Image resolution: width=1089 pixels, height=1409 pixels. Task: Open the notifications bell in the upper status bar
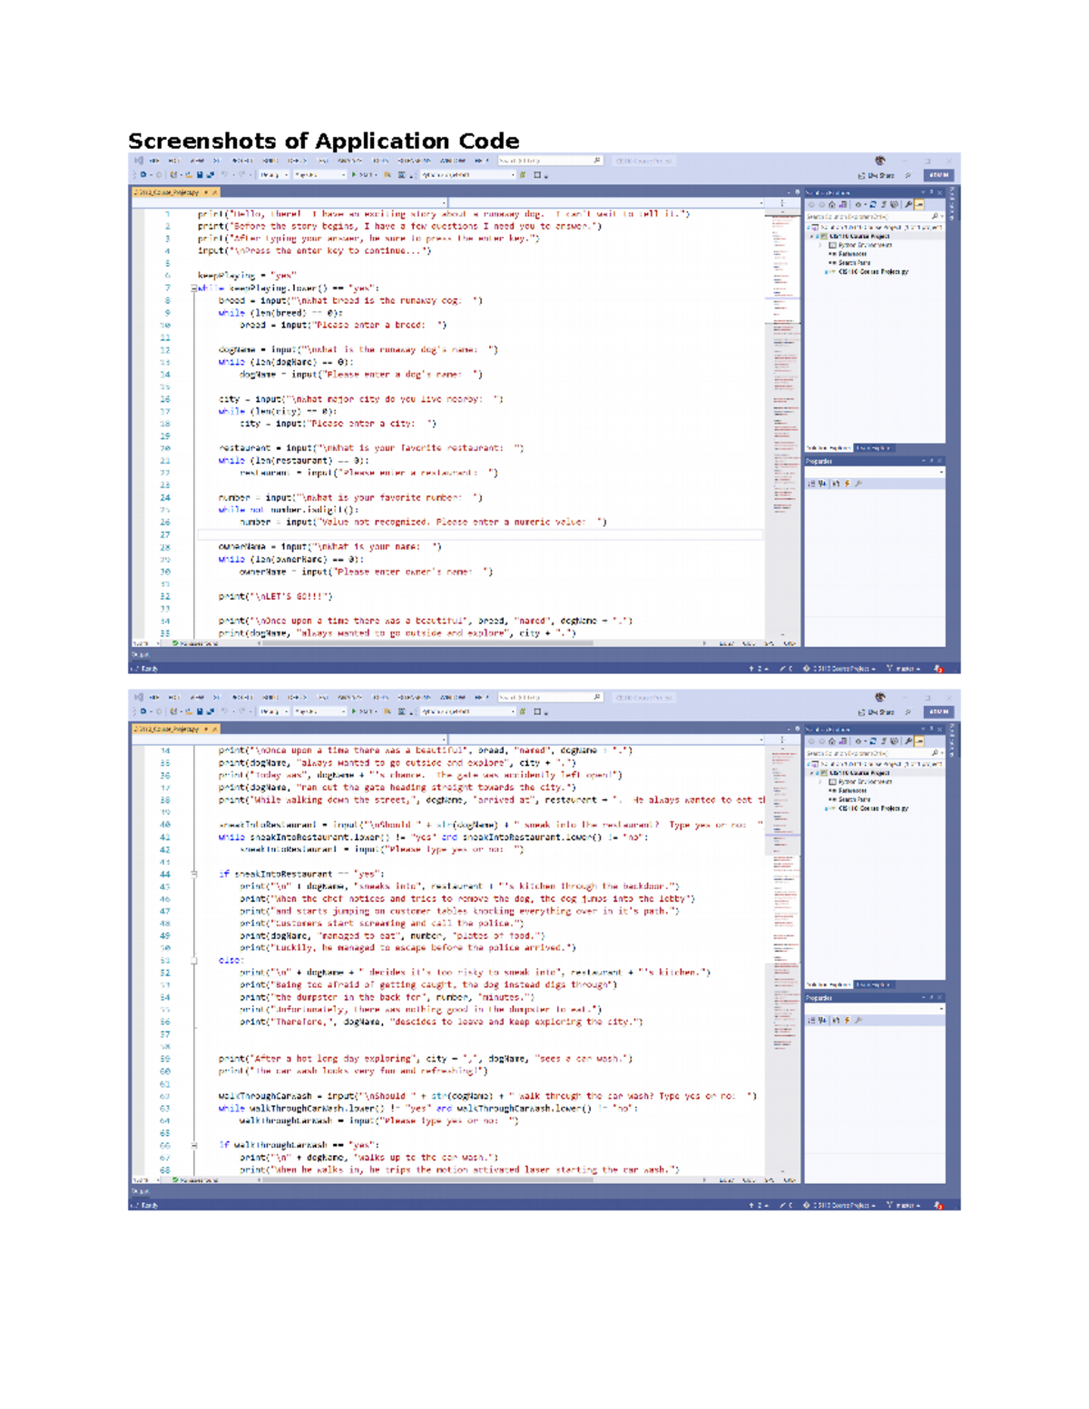tap(938, 669)
